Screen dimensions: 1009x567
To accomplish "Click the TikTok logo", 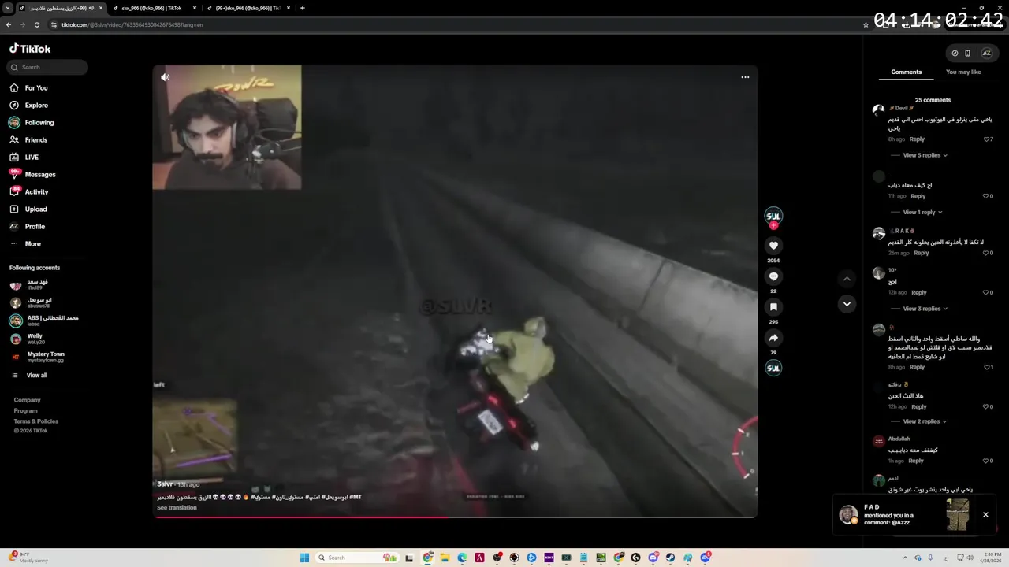I will point(30,48).
